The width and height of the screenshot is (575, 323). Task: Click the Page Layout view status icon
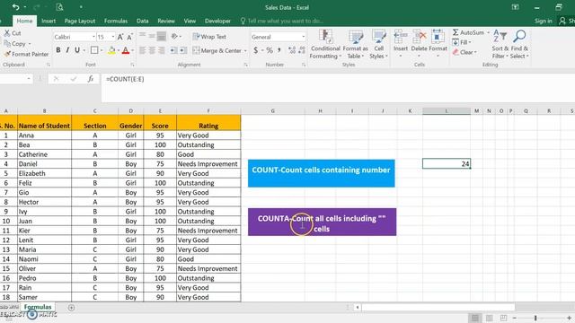pos(489,318)
